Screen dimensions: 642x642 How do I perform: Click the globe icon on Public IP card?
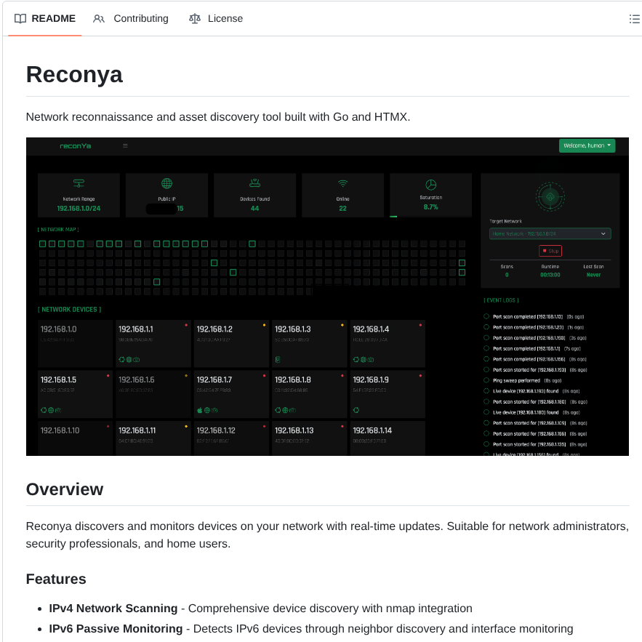click(x=166, y=185)
